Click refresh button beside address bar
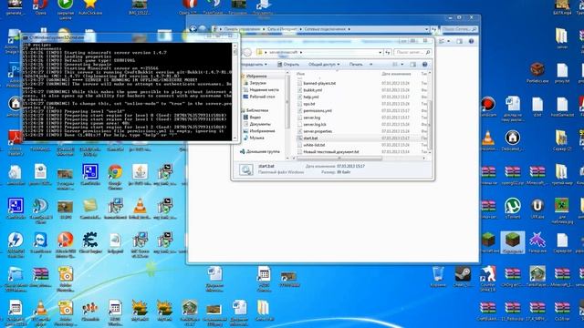 pos(388,53)
